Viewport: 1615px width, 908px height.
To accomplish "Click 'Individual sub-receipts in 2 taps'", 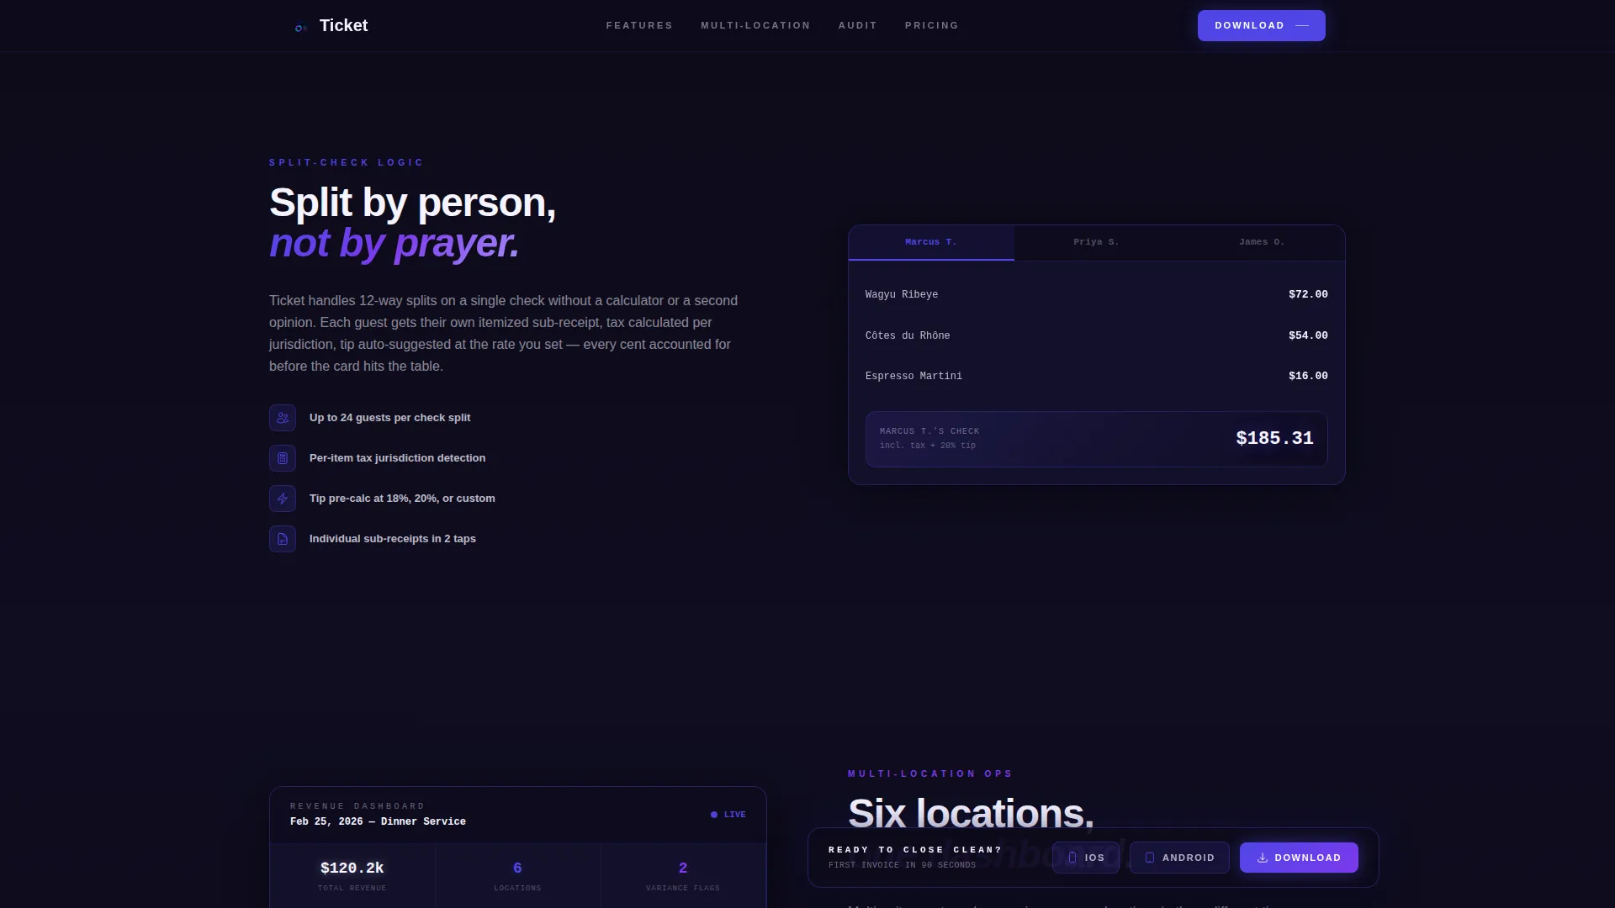I will tap(393, 539).
